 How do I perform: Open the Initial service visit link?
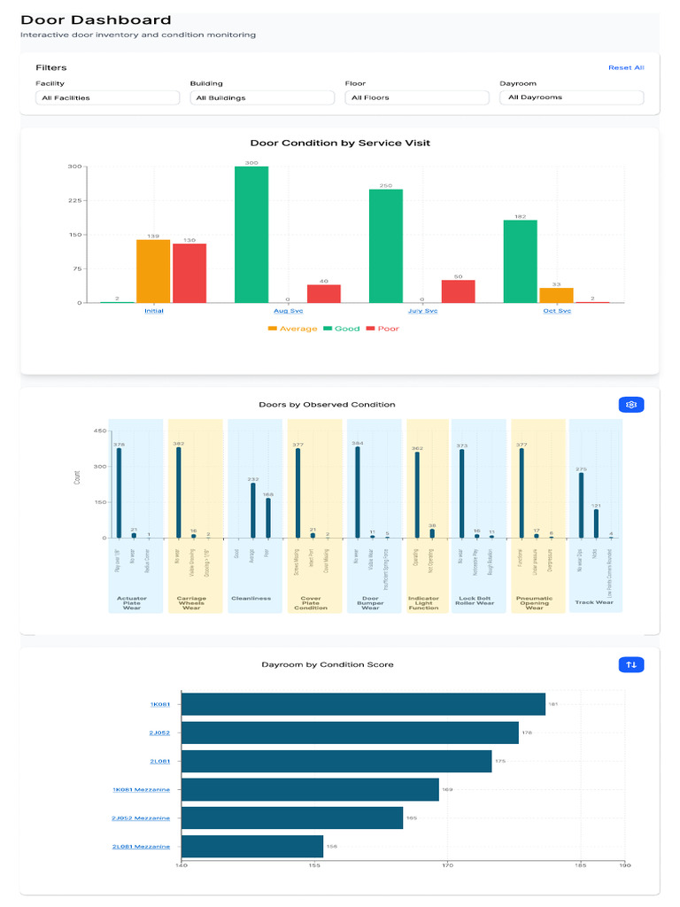click(154, 311)
